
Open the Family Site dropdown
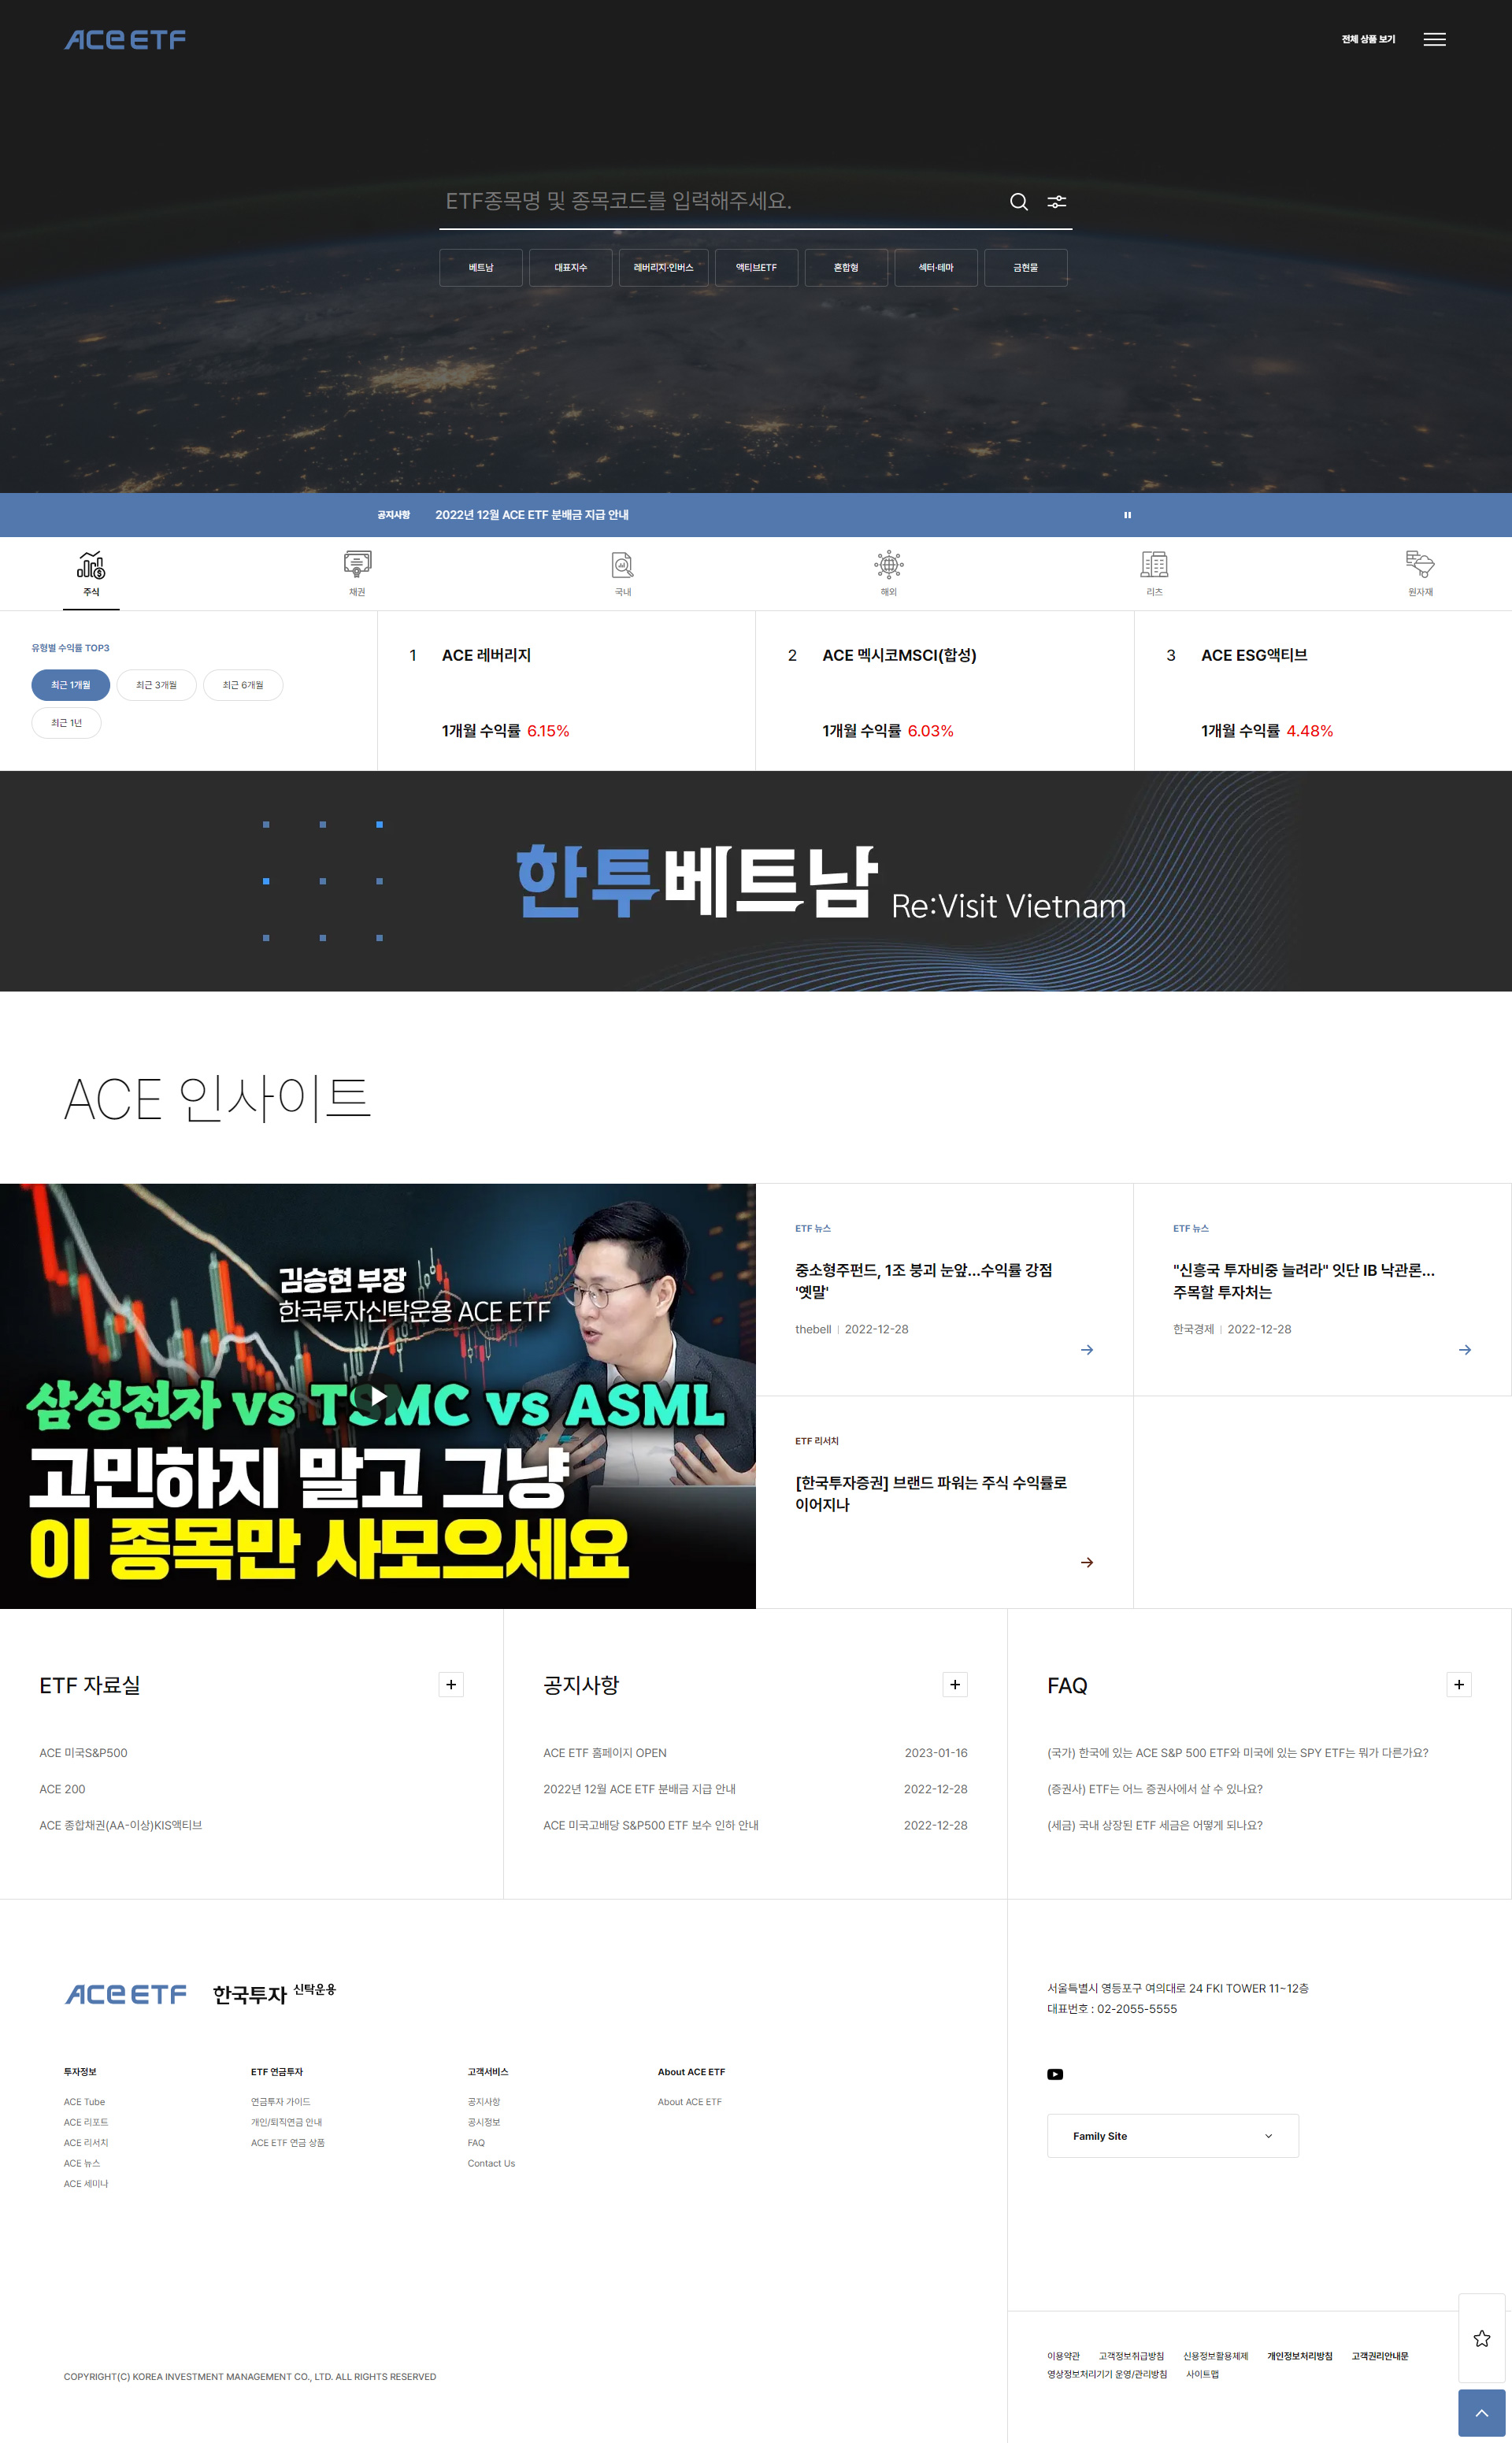pyautogui.click(x=1172, y=2135)
